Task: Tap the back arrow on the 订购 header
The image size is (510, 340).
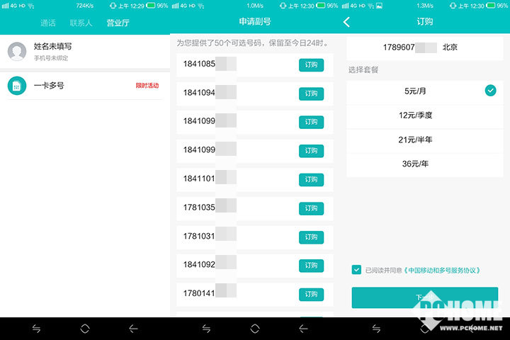Action: (x=346, y=22)
